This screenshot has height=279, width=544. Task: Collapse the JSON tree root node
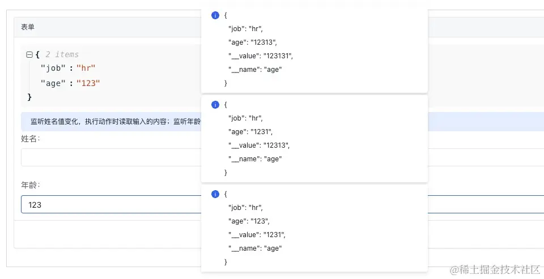point(29,55)
